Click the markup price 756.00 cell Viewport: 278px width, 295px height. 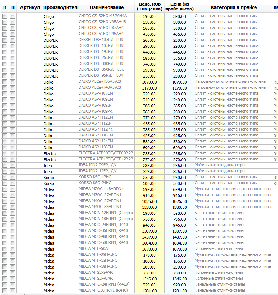(x=149, y=219)
